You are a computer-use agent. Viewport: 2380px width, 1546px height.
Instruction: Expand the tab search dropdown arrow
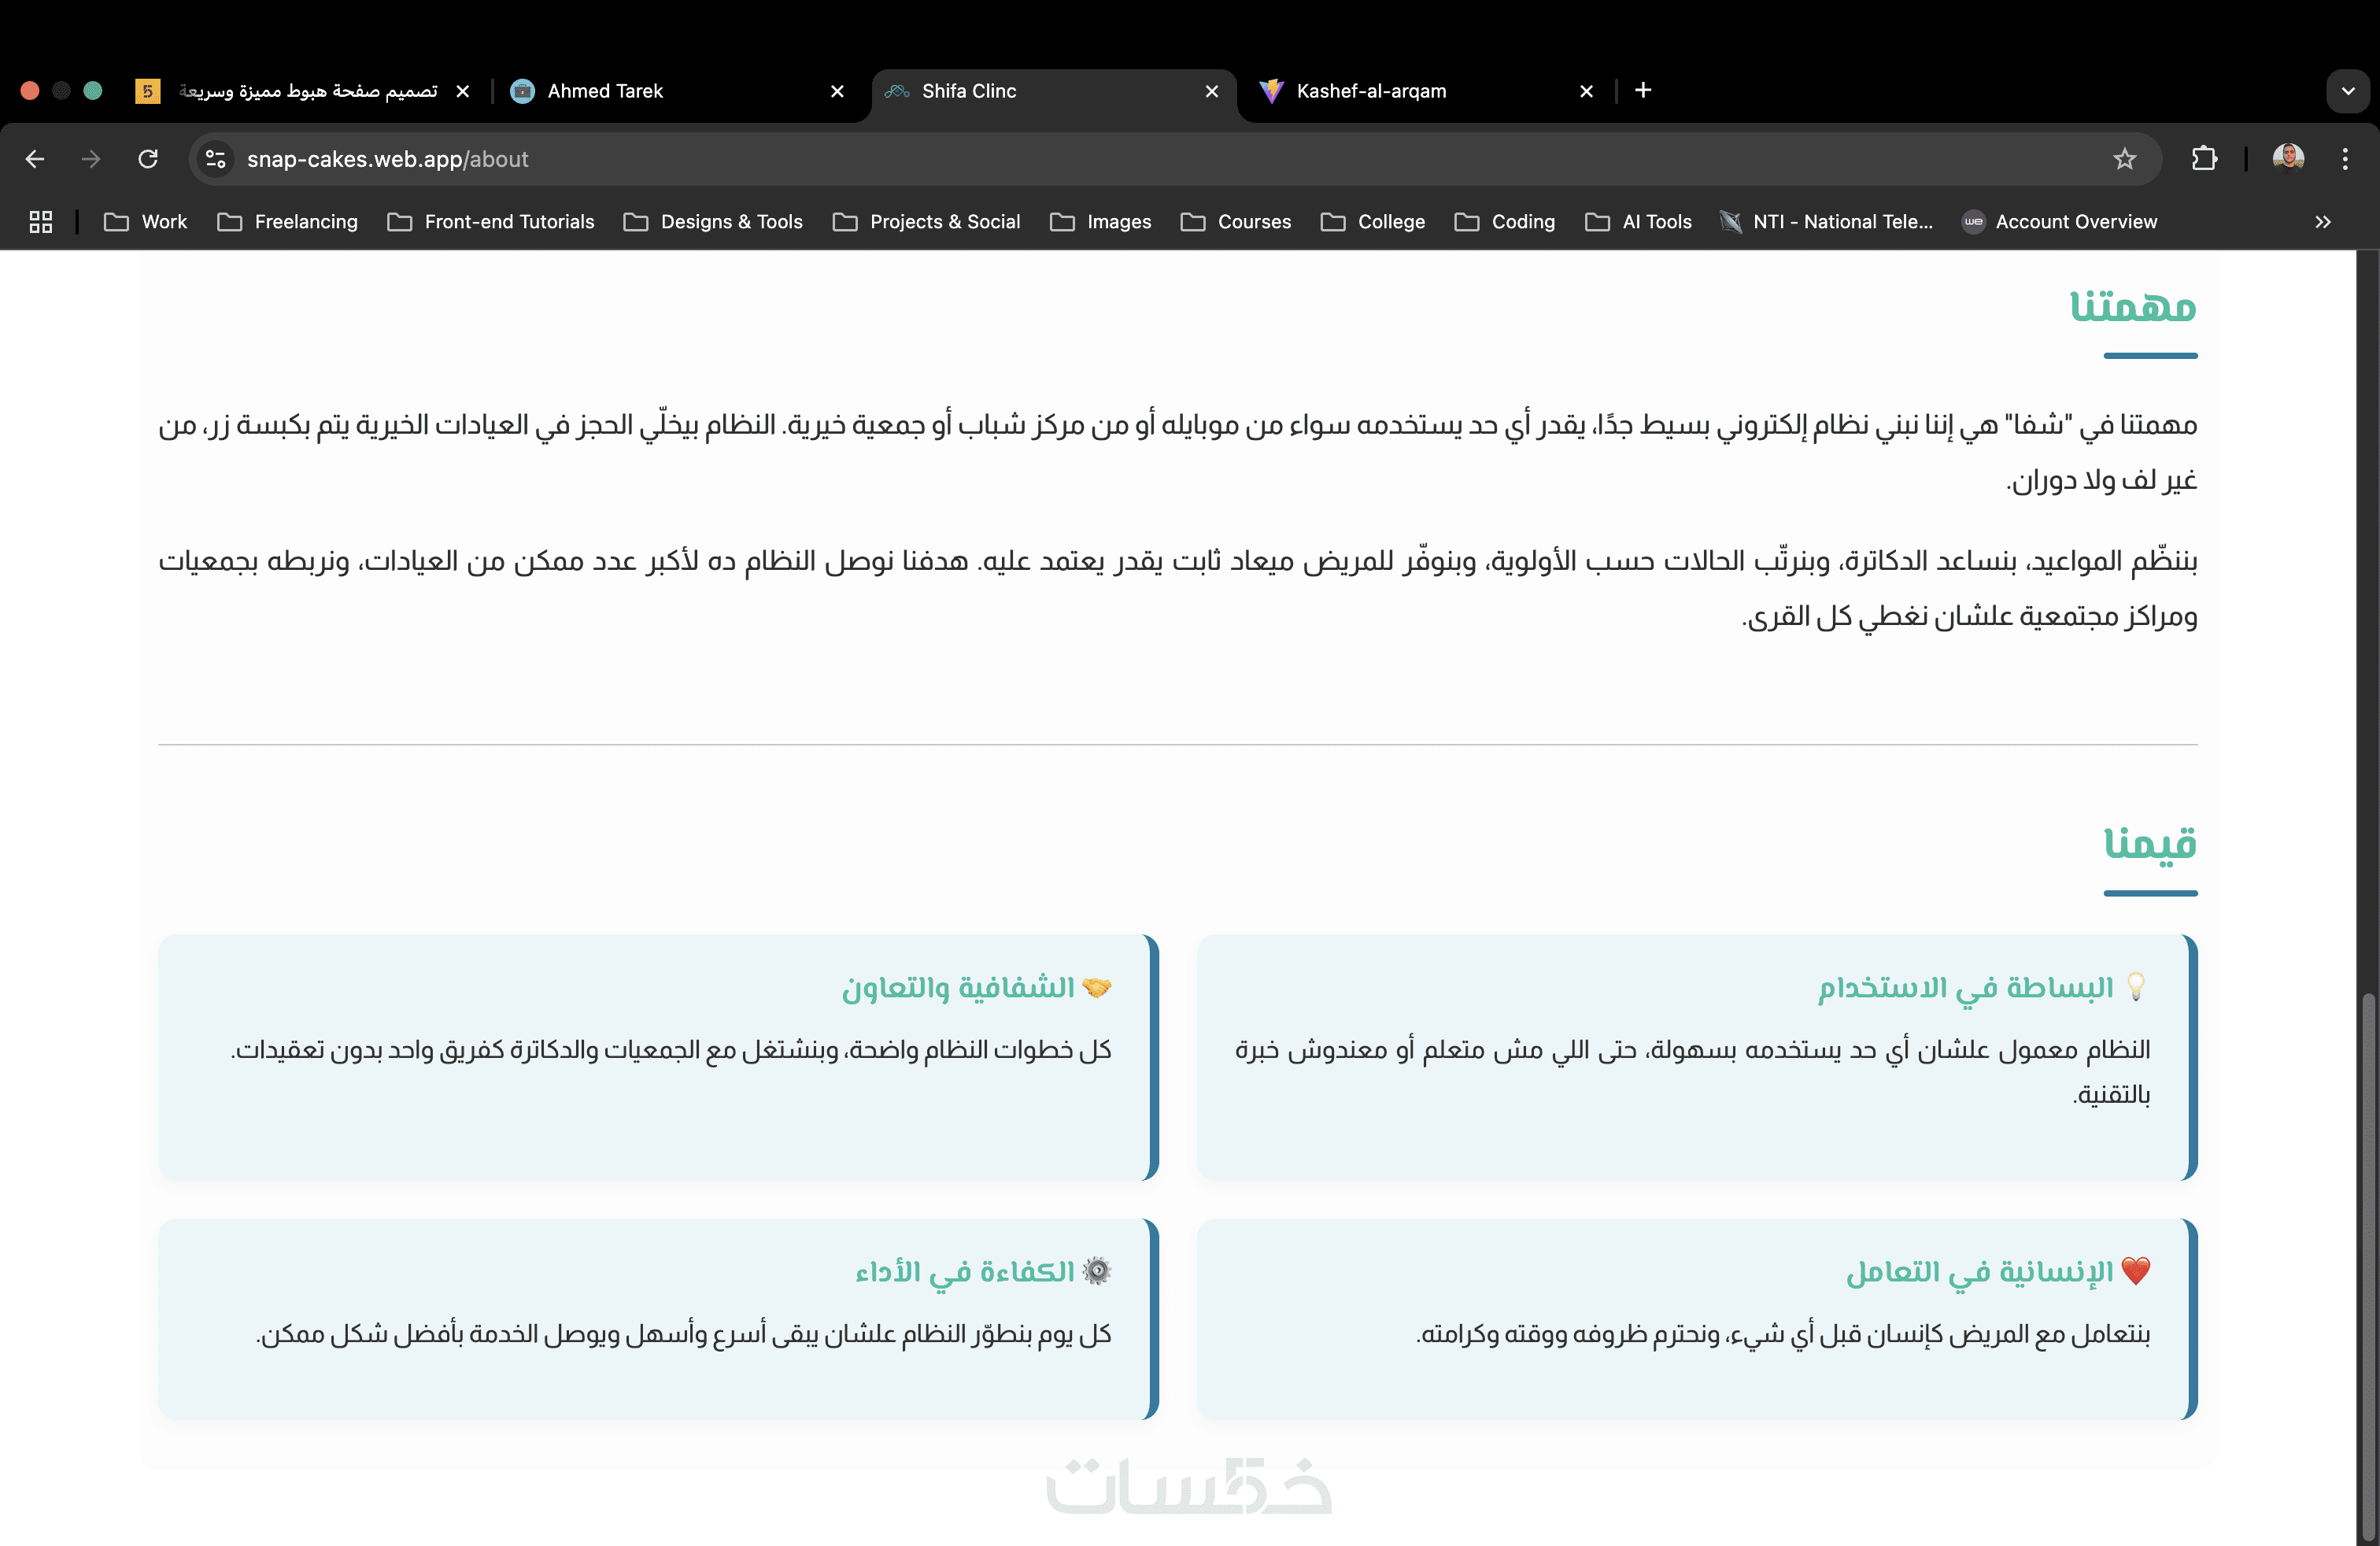click(2347, 91)
